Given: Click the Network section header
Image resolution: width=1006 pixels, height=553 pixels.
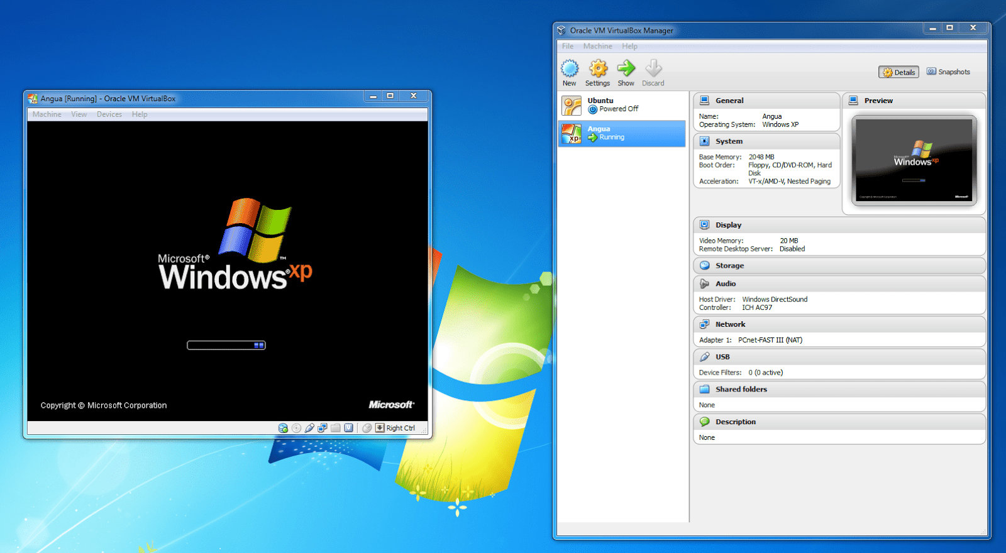Looking at the screenshot, I should [839, 324].
